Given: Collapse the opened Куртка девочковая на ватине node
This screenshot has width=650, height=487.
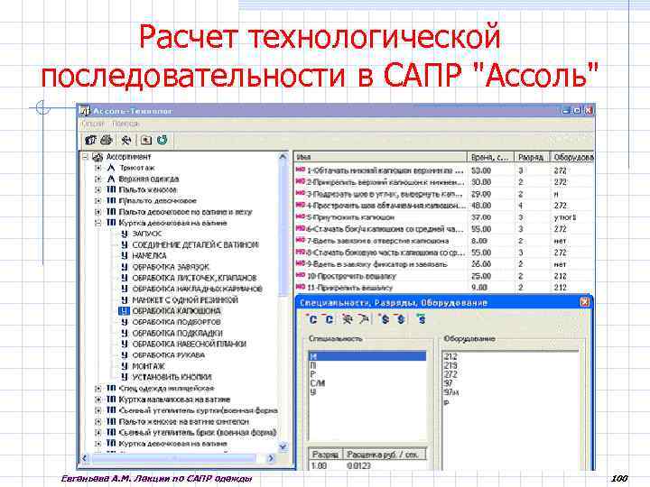Looking at the screenshot, I should click(98, 223).
